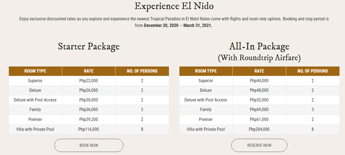
Task: Select Deluxe with Pool Access in Starter table
Action: 35,100
